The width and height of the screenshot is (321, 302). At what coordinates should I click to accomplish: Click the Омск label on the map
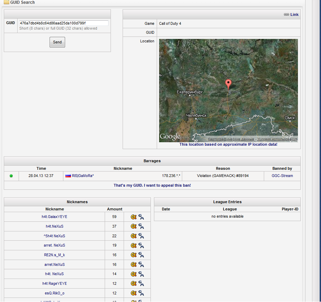point(290,118)
